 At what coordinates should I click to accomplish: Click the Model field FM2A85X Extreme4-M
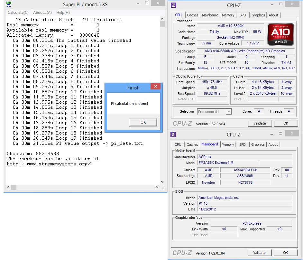(x=227, y=162)
